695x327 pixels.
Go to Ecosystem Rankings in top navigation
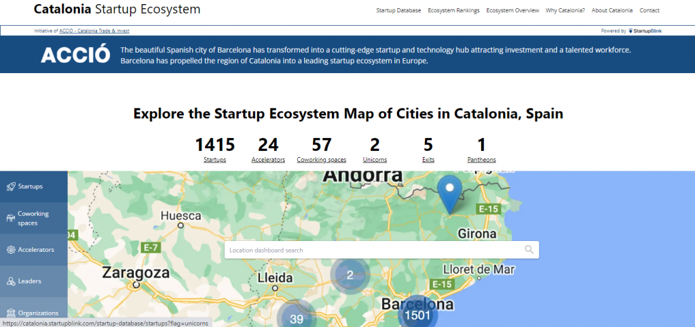453,10
